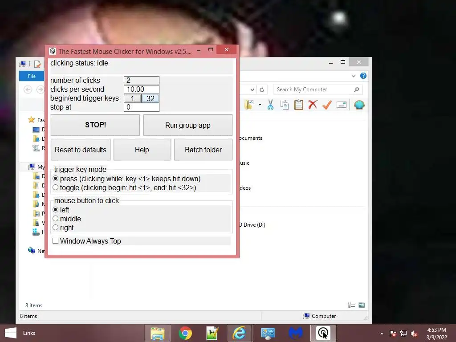Open Notepad++ from taskbar
456x342 pixels.
pos(212,333)
